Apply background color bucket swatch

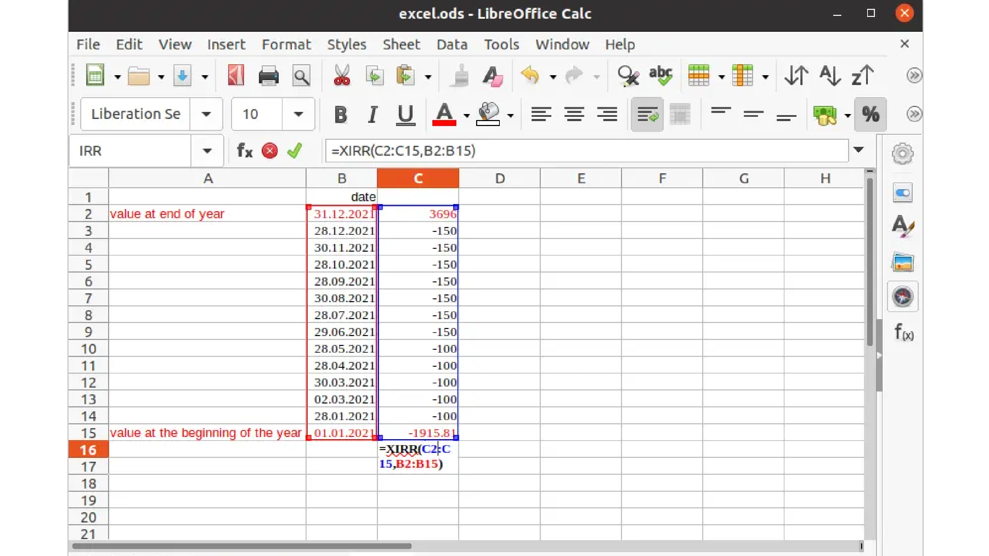click(488, 114)
